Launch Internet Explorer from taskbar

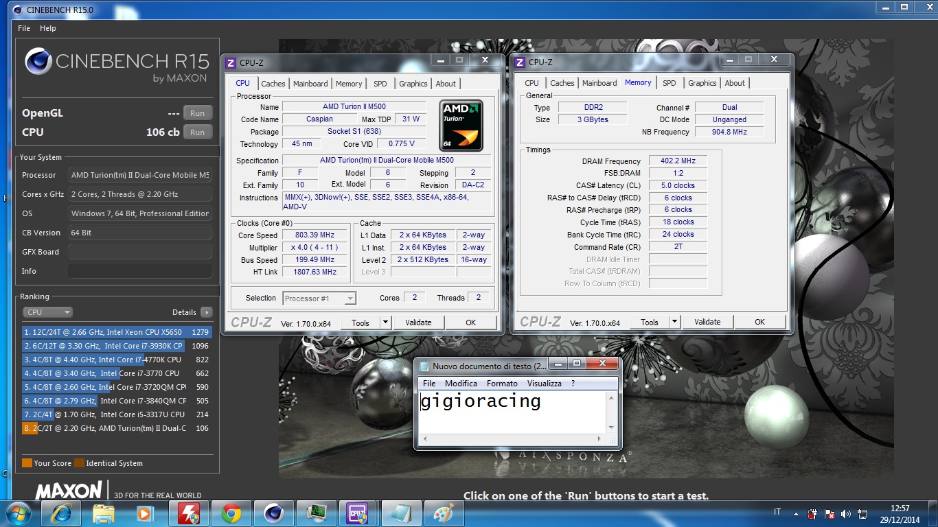tap(61, 513)
